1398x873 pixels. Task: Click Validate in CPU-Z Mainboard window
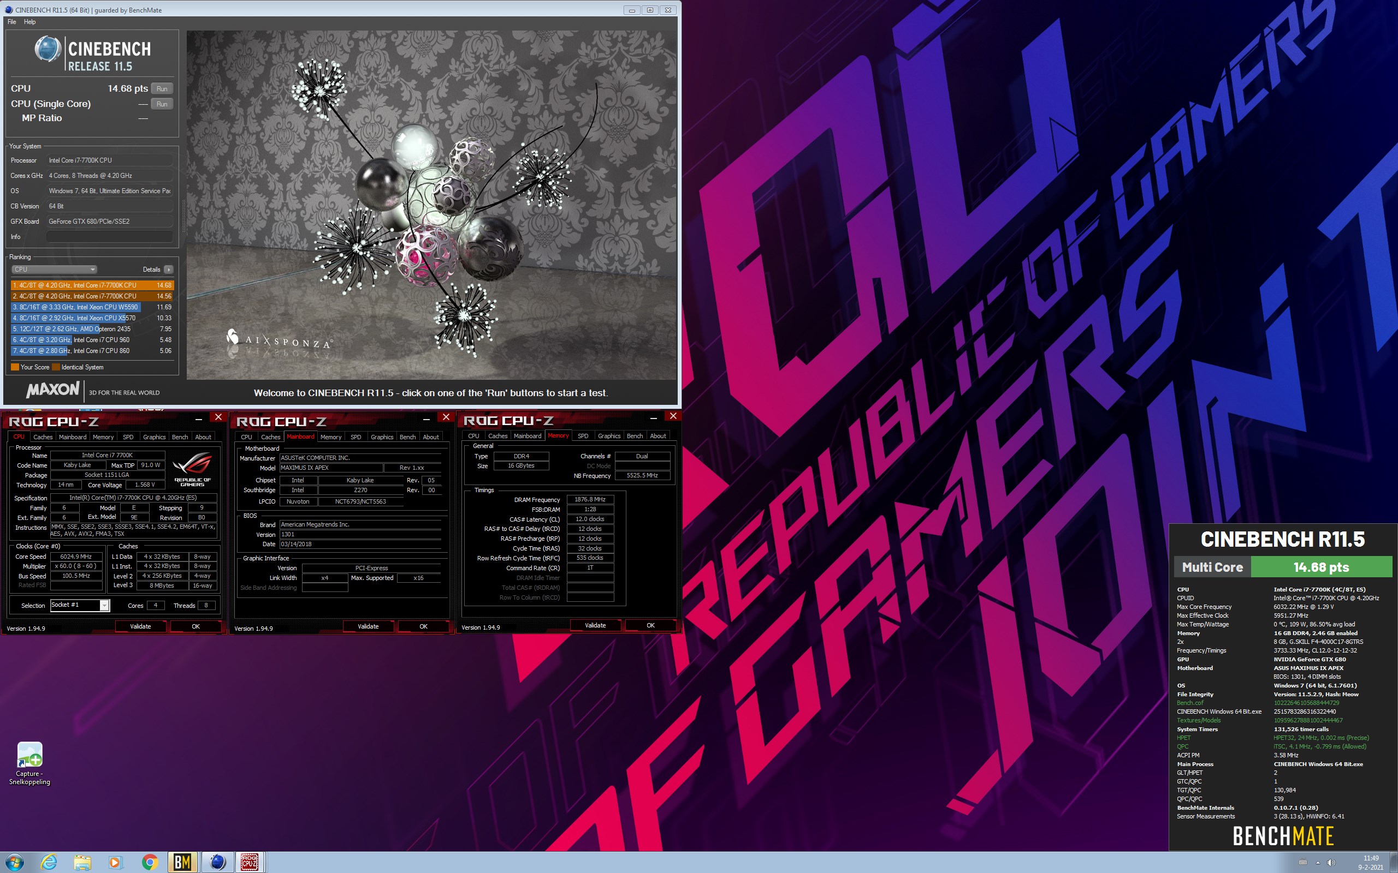[x=368, y=626]
